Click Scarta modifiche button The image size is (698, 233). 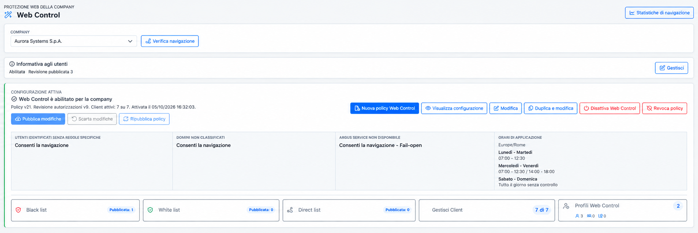point(92,119)
